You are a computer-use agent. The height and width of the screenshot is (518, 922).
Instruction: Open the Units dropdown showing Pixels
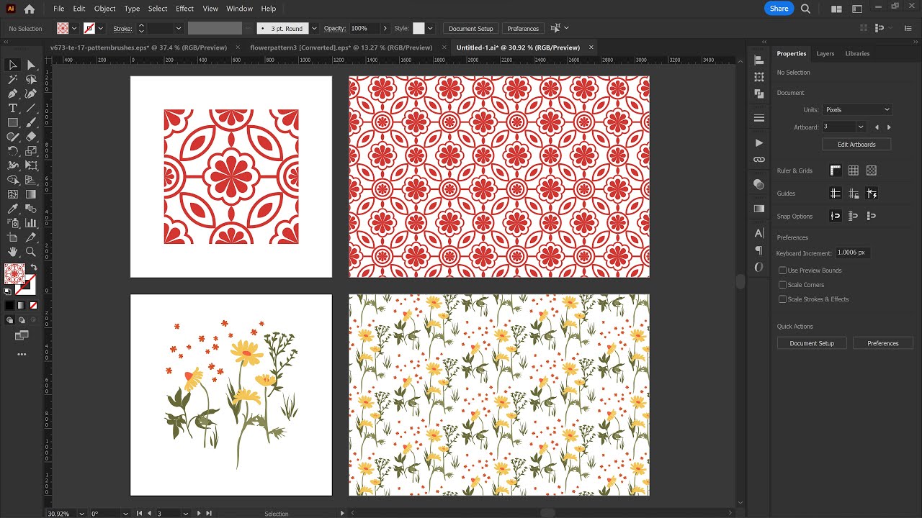[x=857, y=109]
